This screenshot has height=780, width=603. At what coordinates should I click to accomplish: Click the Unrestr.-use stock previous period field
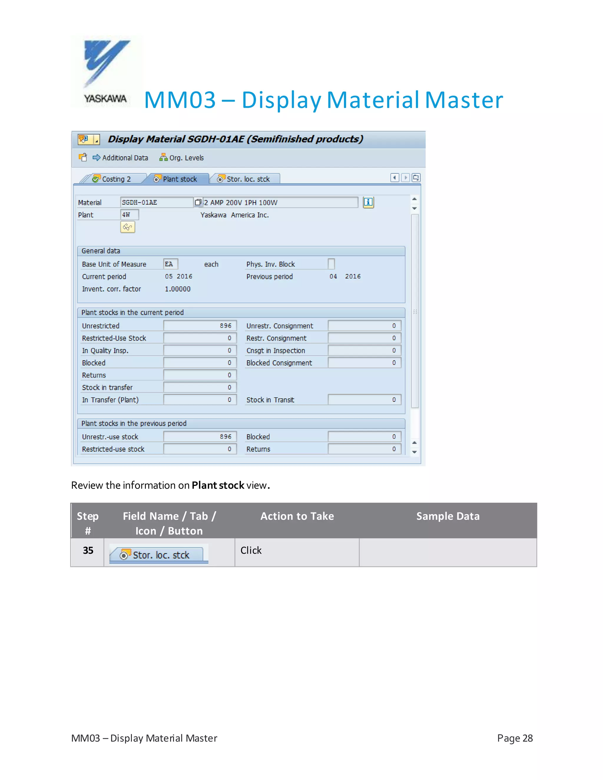click(x=200, y=437)
